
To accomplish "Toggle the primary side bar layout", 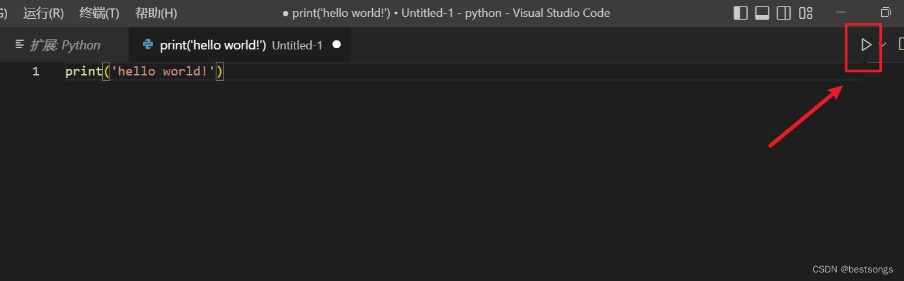I will point(740,13).
